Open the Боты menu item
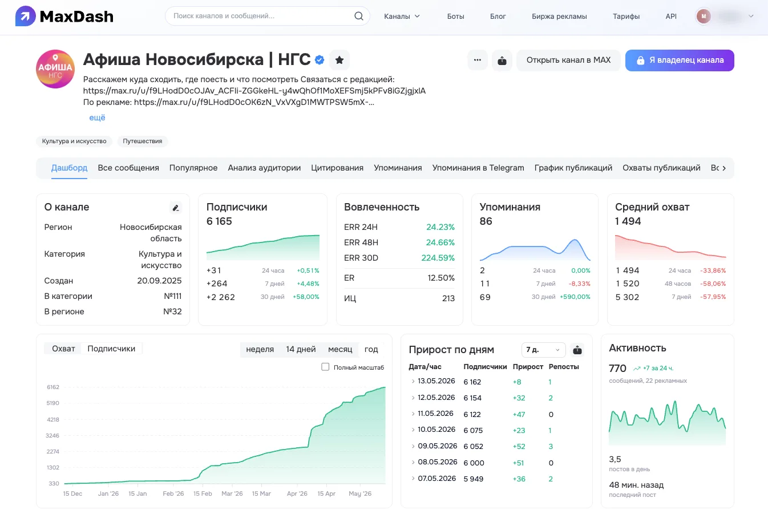This screenshot has width=768, height=522. point(455,16)
